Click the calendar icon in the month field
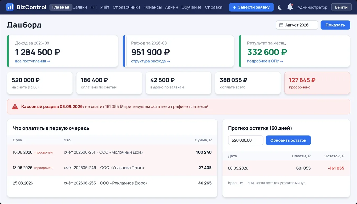 pyautogui.click(x=281, y=25)
